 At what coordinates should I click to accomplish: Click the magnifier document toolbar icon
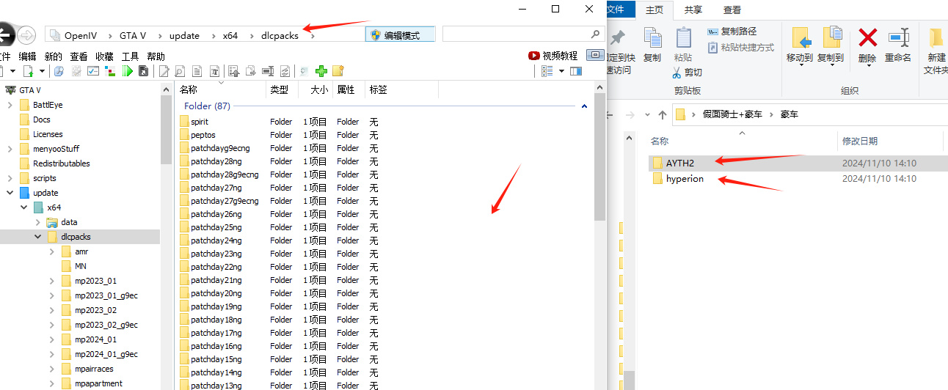179,71
